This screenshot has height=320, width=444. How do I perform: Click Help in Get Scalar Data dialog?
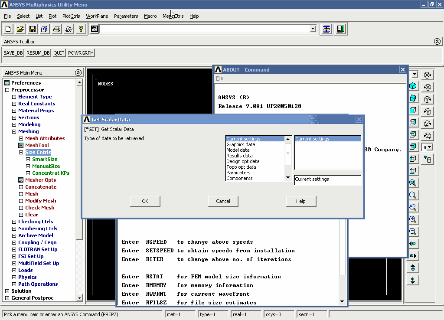(301, 201)
